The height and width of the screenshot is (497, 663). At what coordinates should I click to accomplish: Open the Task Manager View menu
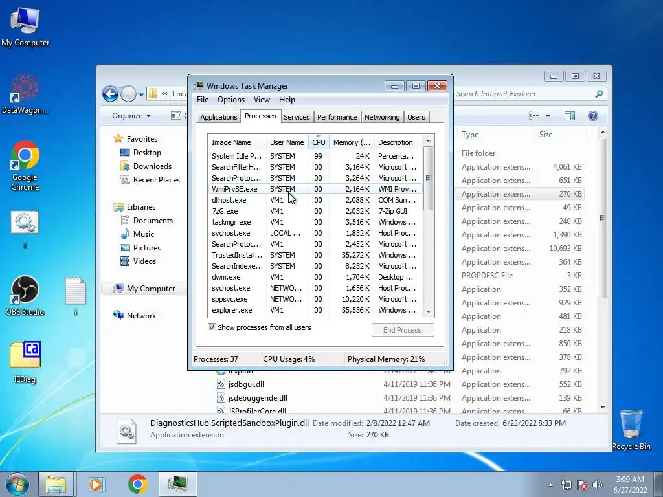pos(262,100)
